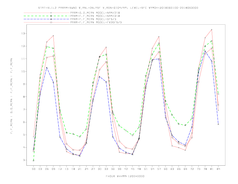Click y-axis tick label 8
Image resolution: width=238 pixels, height=184 pixels.
point(24,97)
